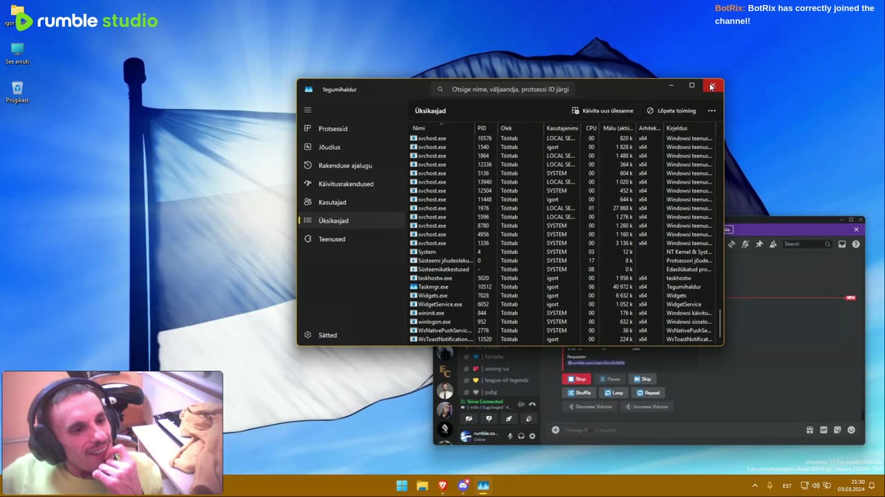
Task: Click the Käivita uus ülesanne button
Action: [602, 111]
